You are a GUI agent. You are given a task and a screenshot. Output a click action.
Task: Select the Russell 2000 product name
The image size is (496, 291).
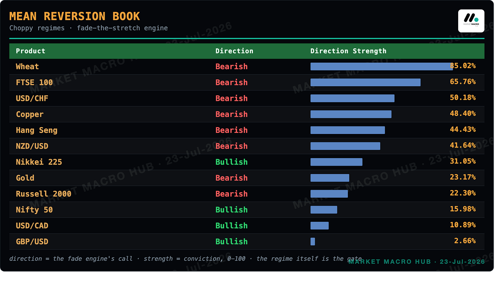44,194
